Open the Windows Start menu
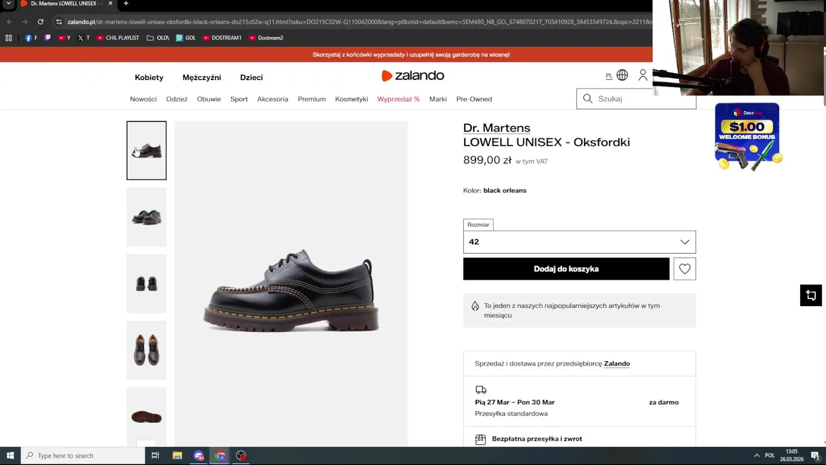The height and width of the screenshot is (465, 826). [x=10, y=455]
